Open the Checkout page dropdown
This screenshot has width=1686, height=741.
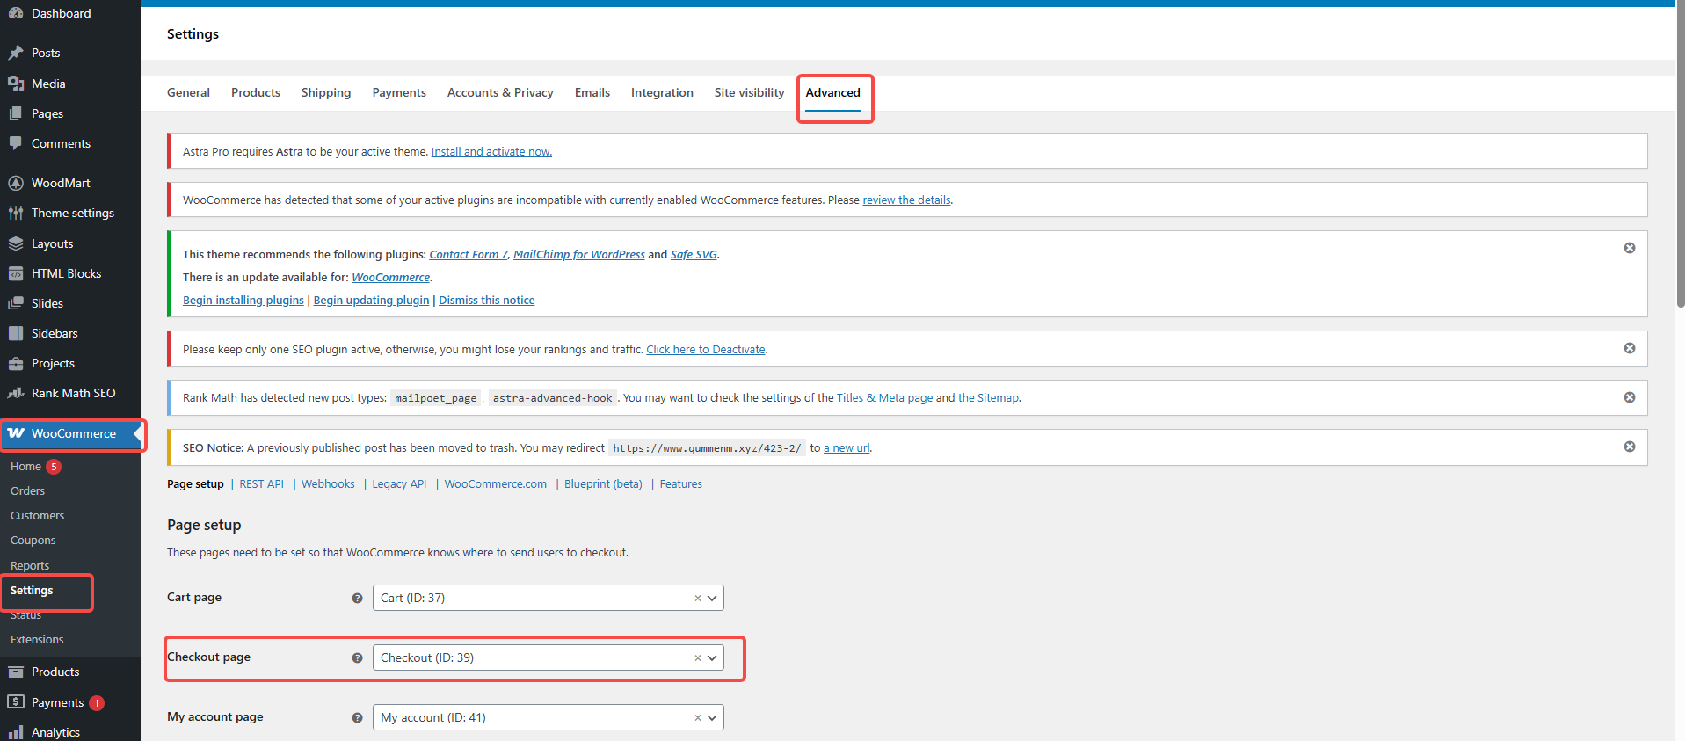click(x=712, y=657)
